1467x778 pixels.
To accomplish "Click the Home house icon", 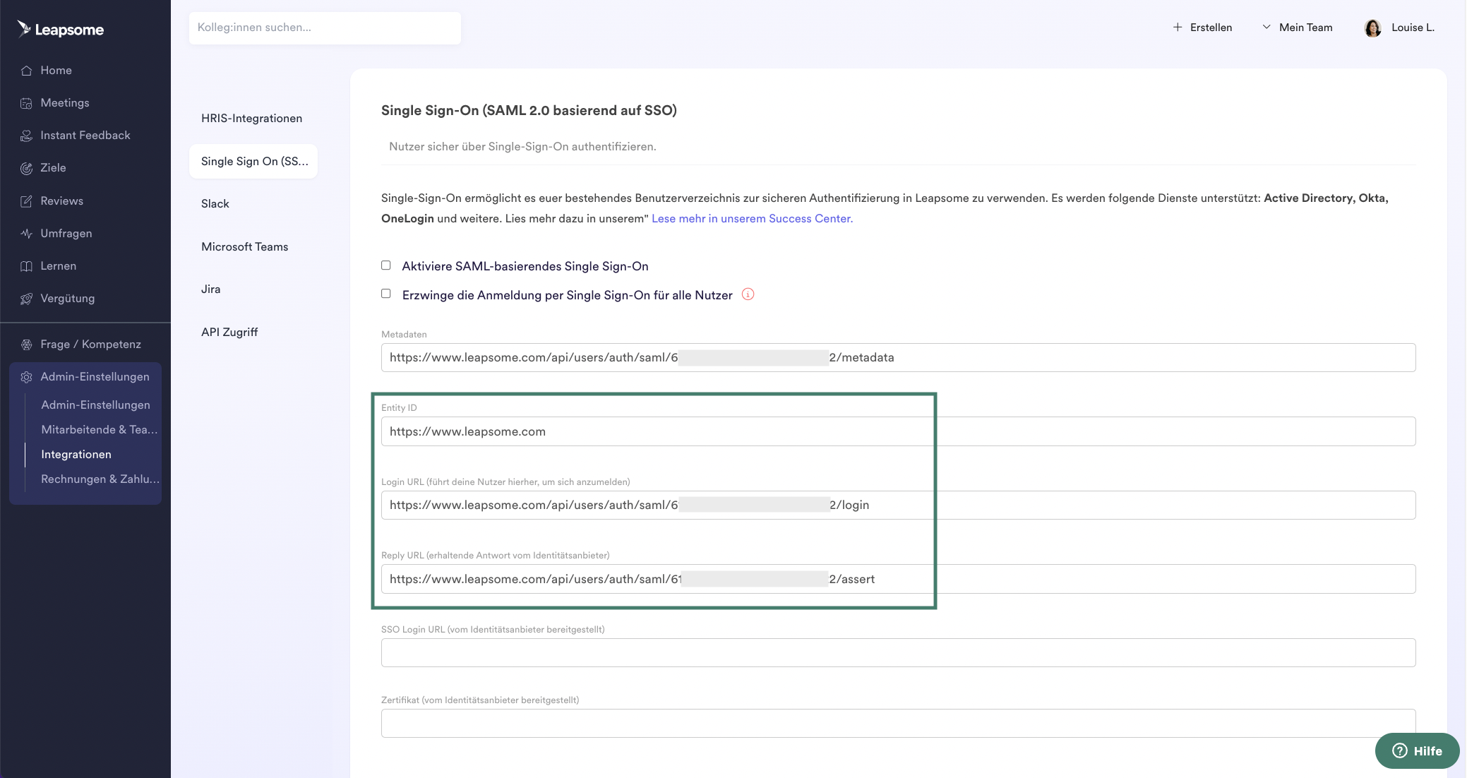I will [x=26, y=71].
